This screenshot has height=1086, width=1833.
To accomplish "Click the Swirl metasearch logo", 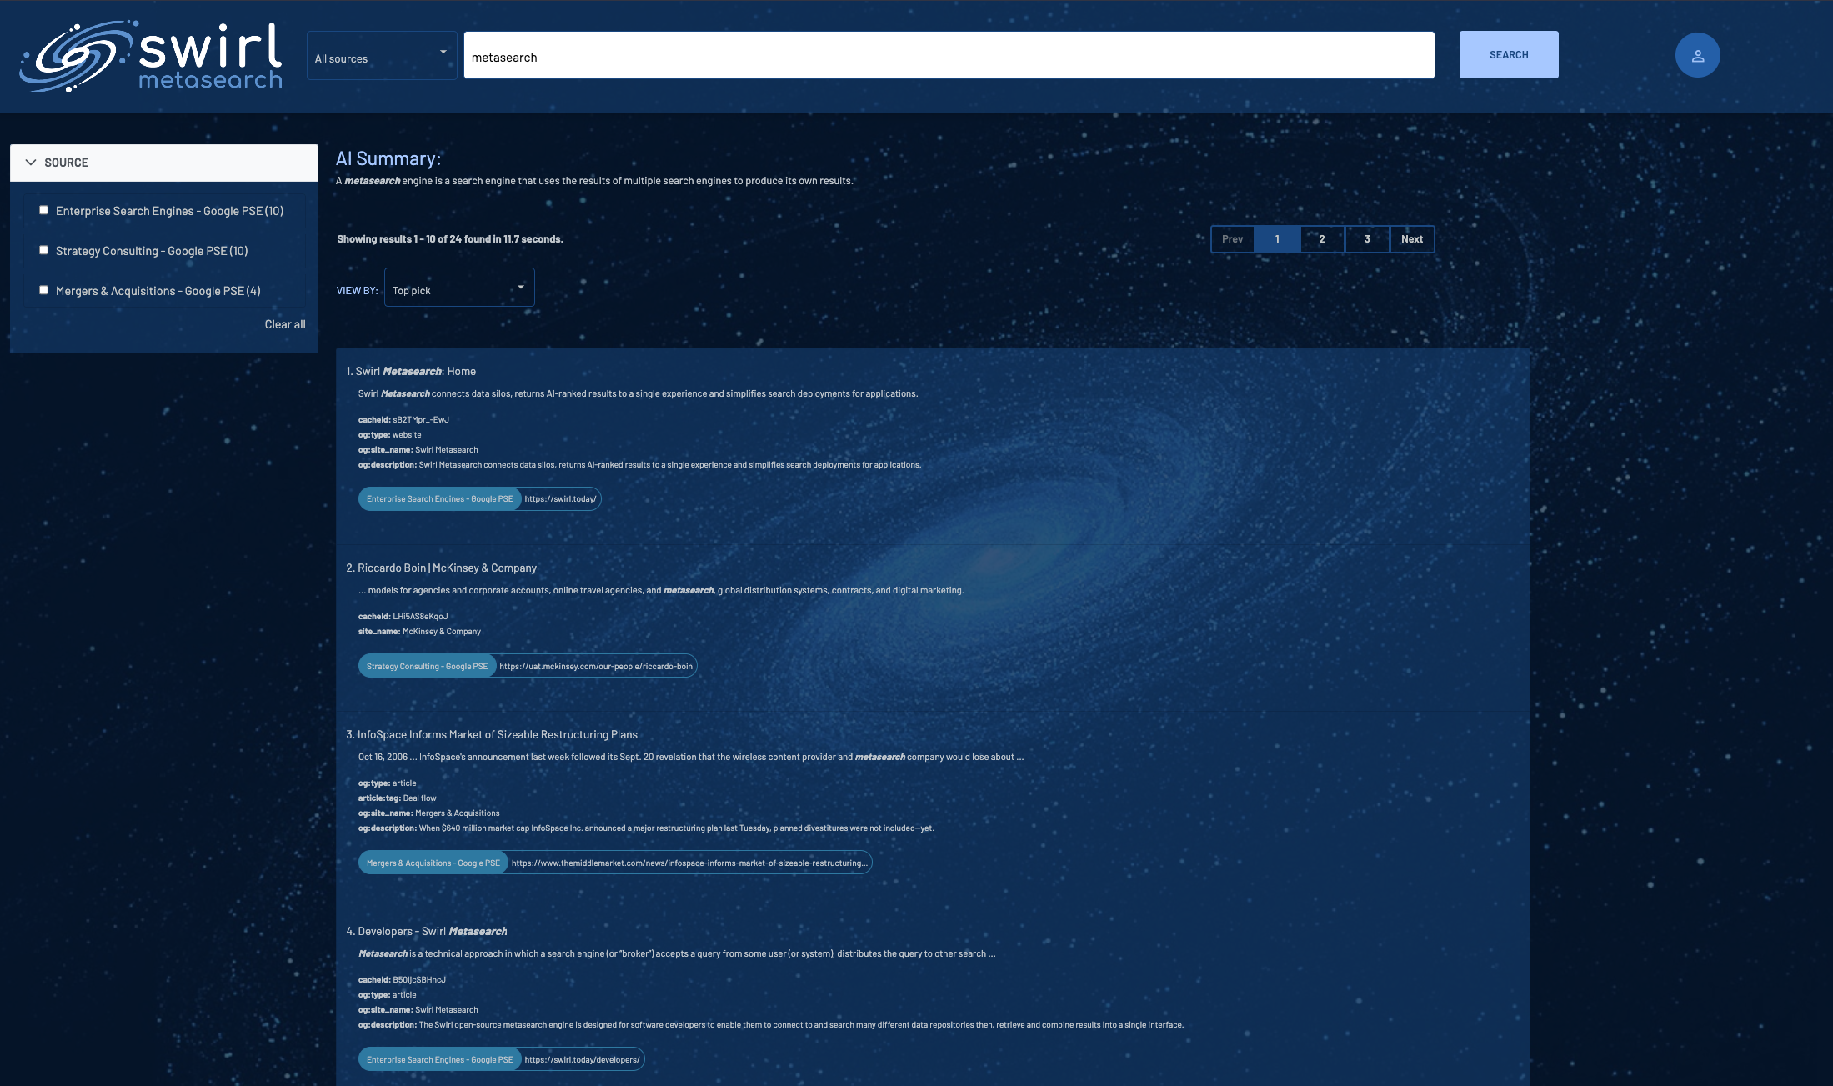I will pos(152,55).
